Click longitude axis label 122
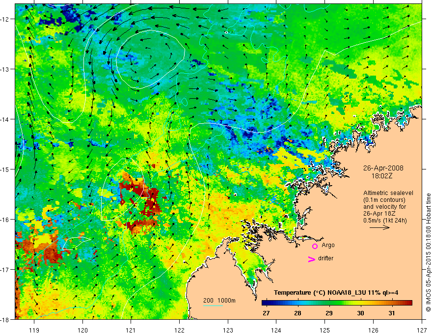The height and width of the screenshot is (334, 432). tap(179, 330)
